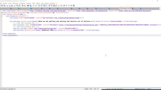Viewport: 161px width, 90px height.
Task: Click the UTF-8 encoding status field
Action: (149, 89)
